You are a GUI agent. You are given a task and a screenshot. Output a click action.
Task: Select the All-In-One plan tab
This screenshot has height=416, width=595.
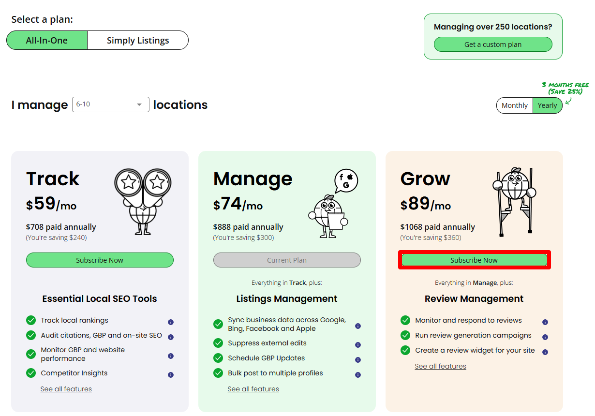click(x=47, y=40)
